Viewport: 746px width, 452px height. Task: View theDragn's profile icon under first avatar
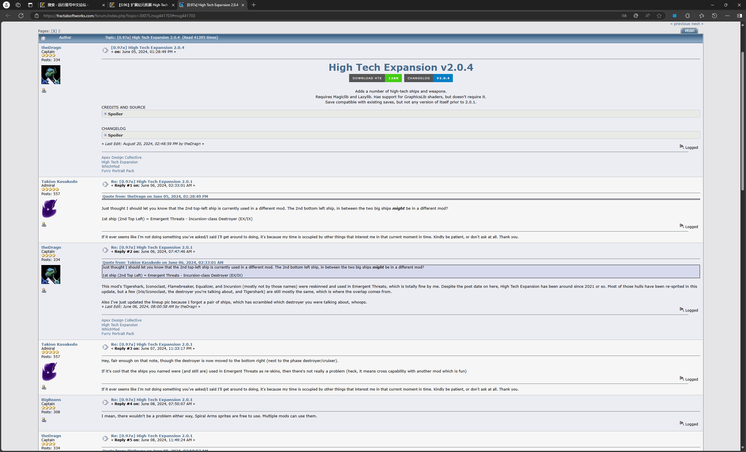pos(44,91)
